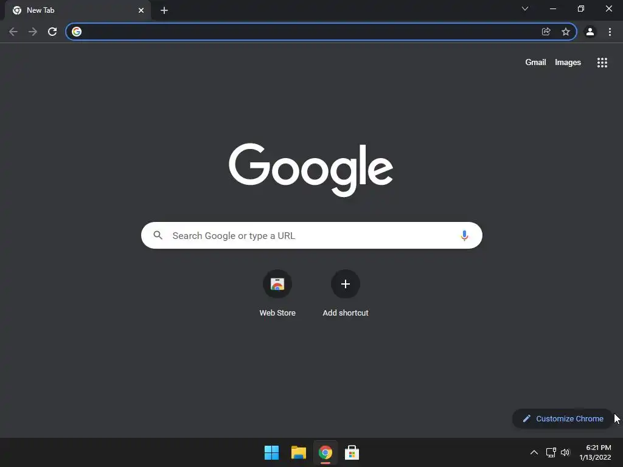
Task: Open the Google apps grid
Action: (x=602, y=63)
